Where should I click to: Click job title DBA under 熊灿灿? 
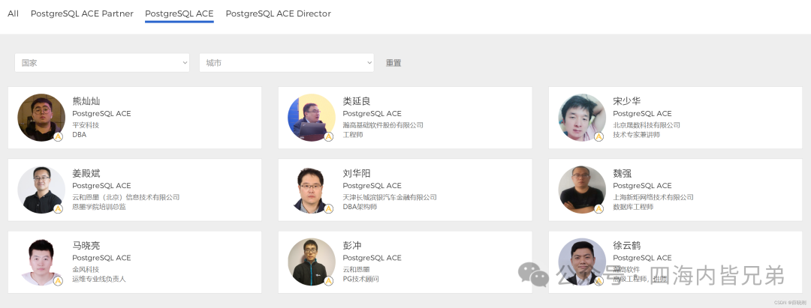click(x=79, y=135)
